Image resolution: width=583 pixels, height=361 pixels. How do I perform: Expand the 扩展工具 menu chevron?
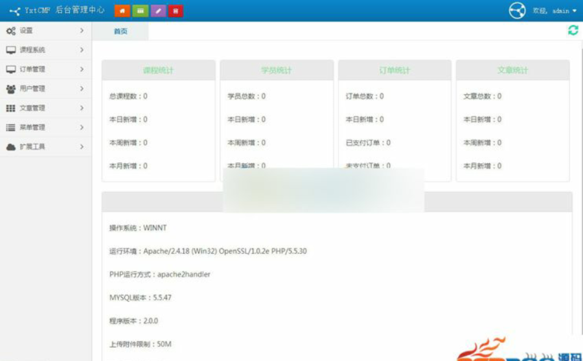click(82, 146)
